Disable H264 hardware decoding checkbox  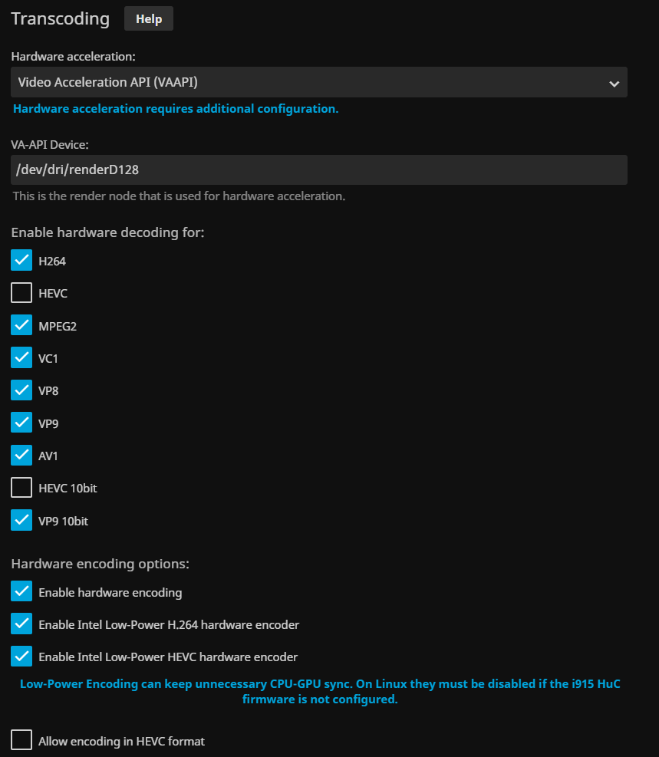pos(21,261)
